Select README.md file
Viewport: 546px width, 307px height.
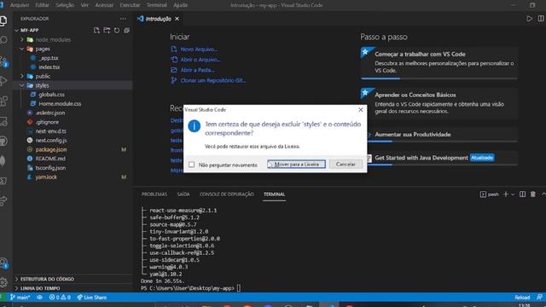click(x=50, y=159)
